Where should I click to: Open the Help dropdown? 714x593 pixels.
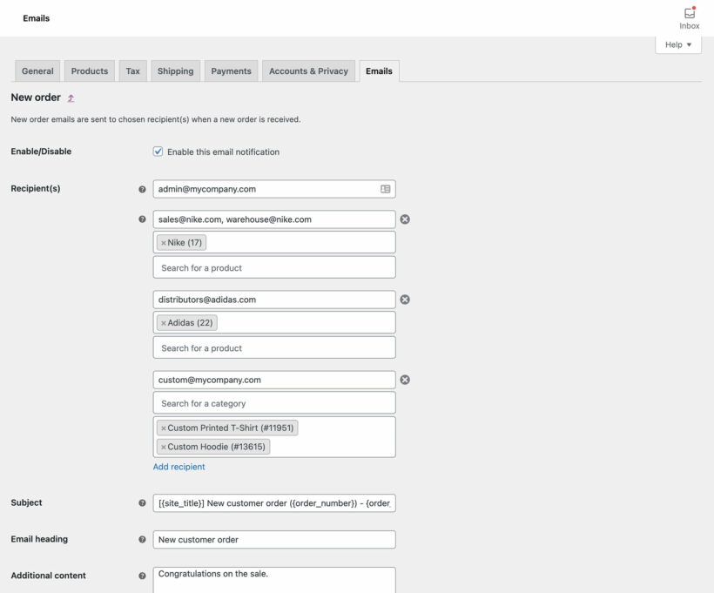[x=677, y=44]
